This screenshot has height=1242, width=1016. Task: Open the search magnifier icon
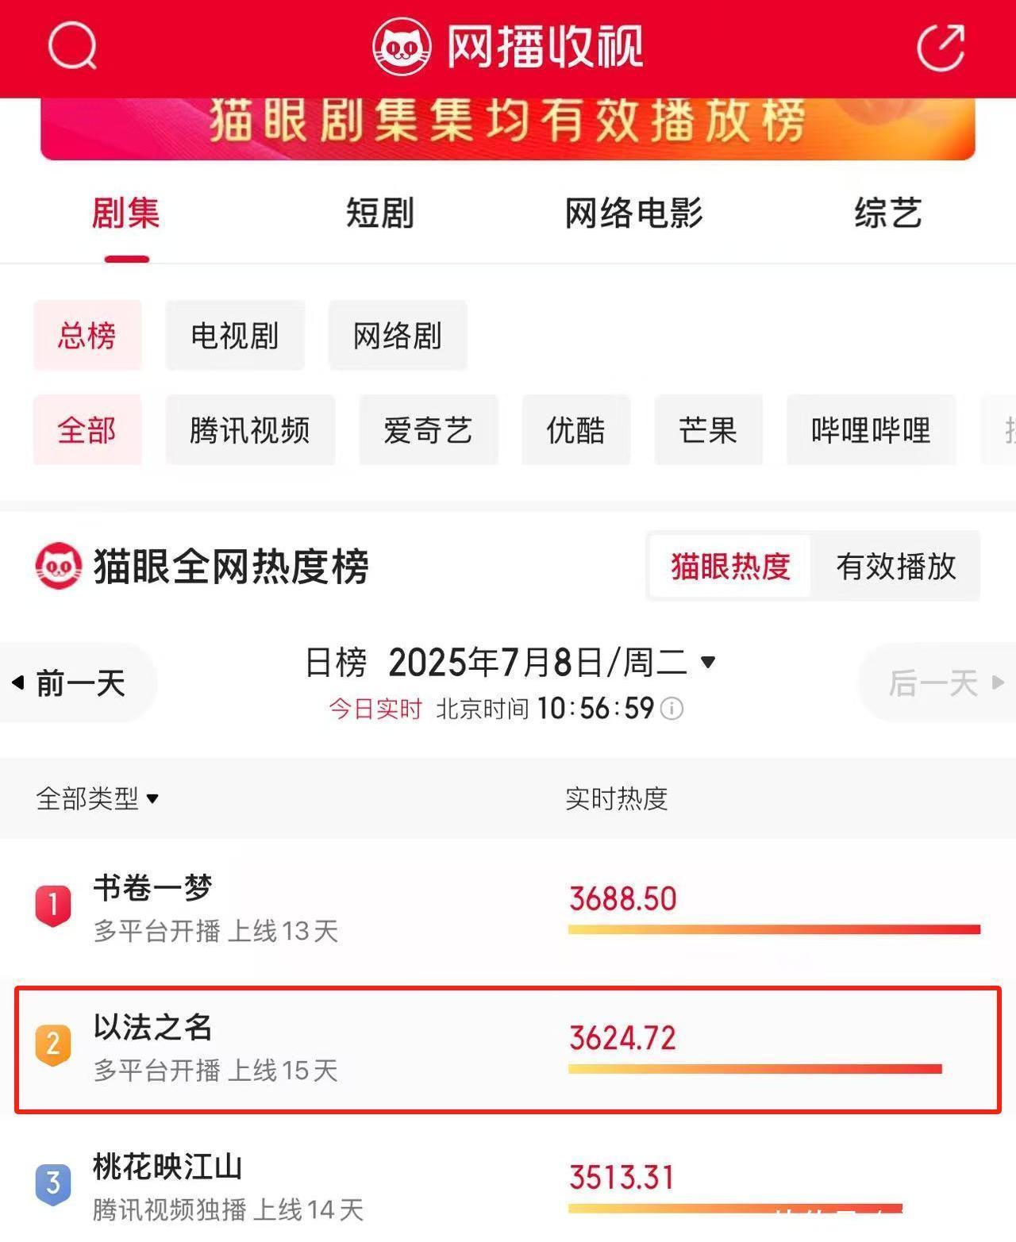(x=72, y=46)
